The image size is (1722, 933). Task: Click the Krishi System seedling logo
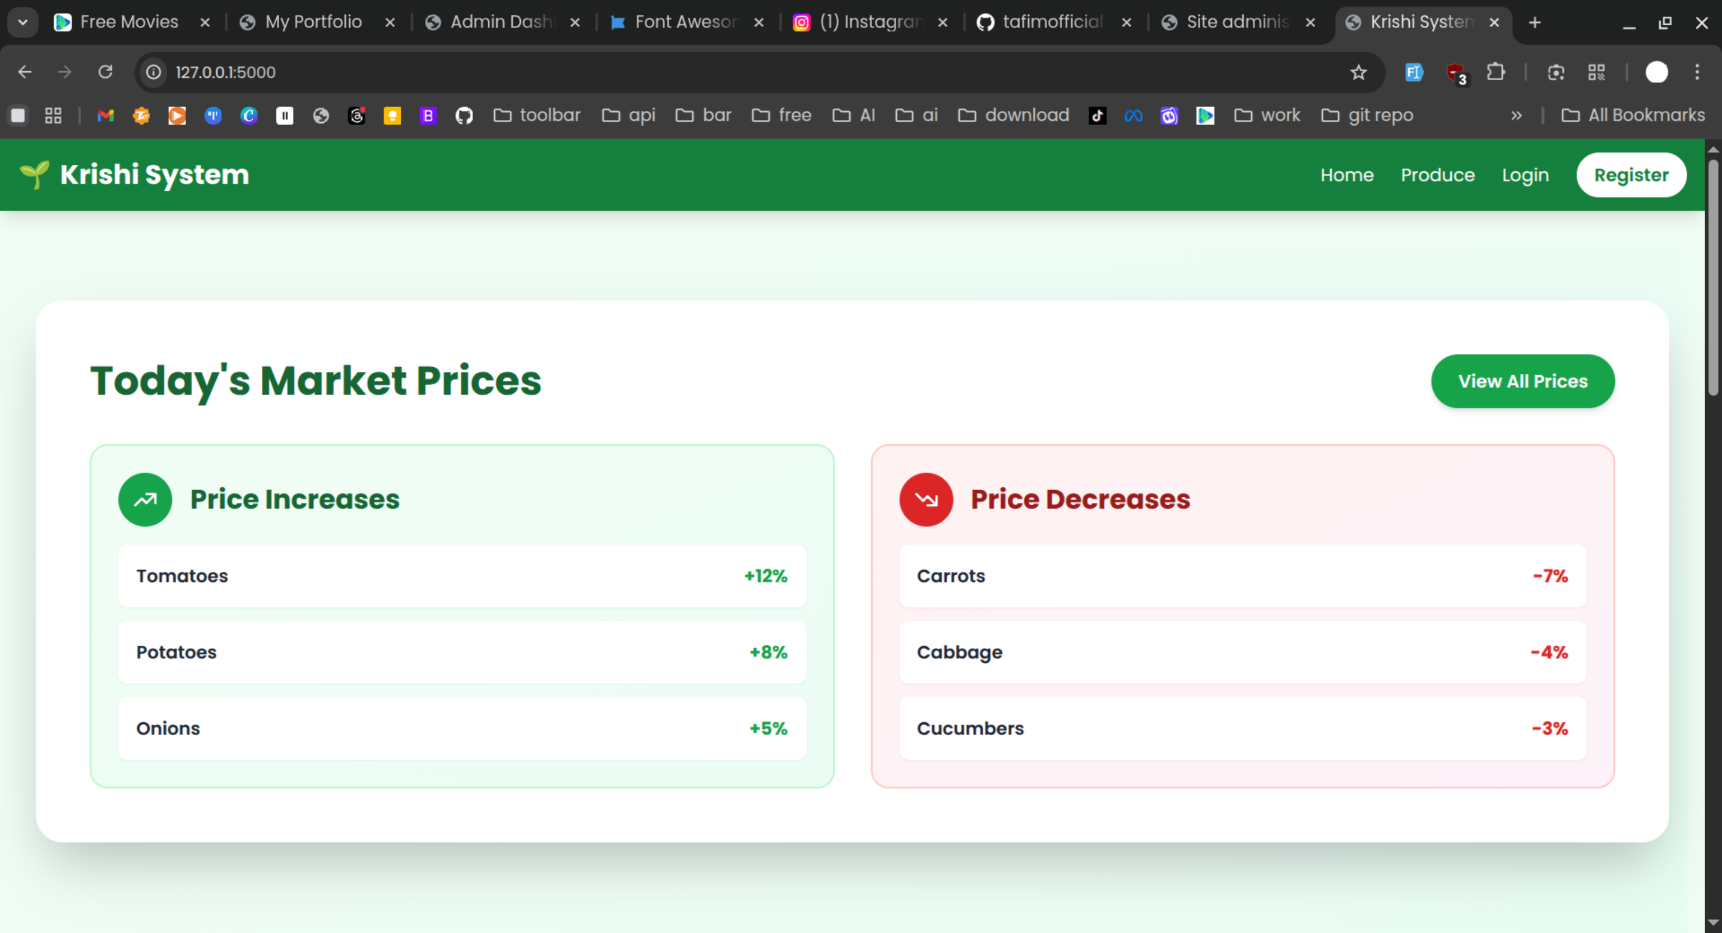[34, 174]
